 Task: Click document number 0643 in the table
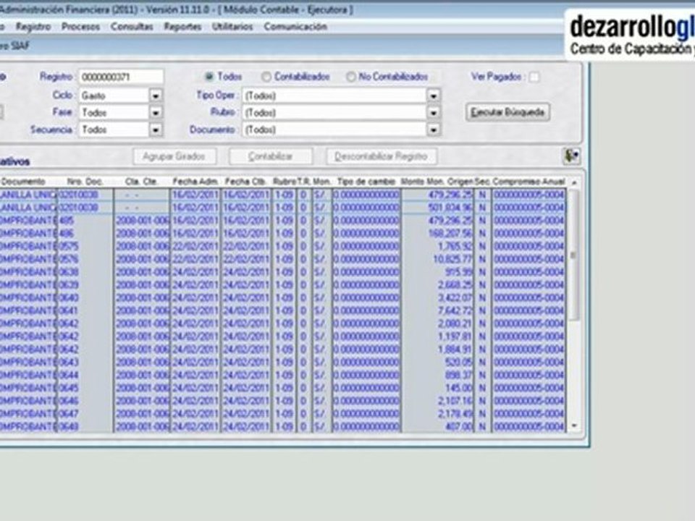[85, 362]
